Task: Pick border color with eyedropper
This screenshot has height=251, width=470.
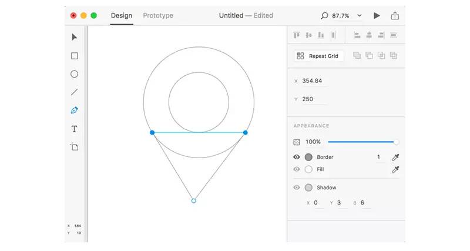Action: click(395, 157)
